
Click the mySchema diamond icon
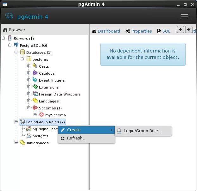41,114
